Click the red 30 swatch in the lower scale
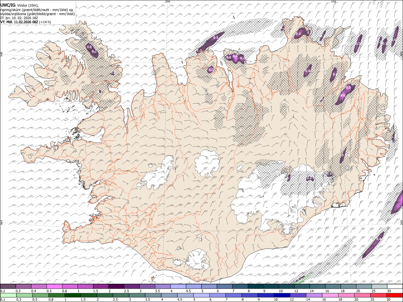Viewport: 403px width, 302px height. (x=395, y=295)
